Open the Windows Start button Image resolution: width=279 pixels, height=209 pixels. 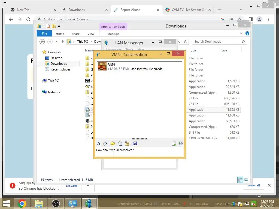7,204
